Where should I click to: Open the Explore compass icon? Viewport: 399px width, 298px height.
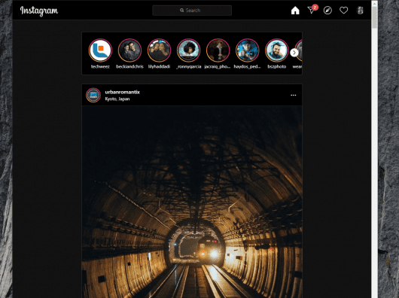click(327, 11)
